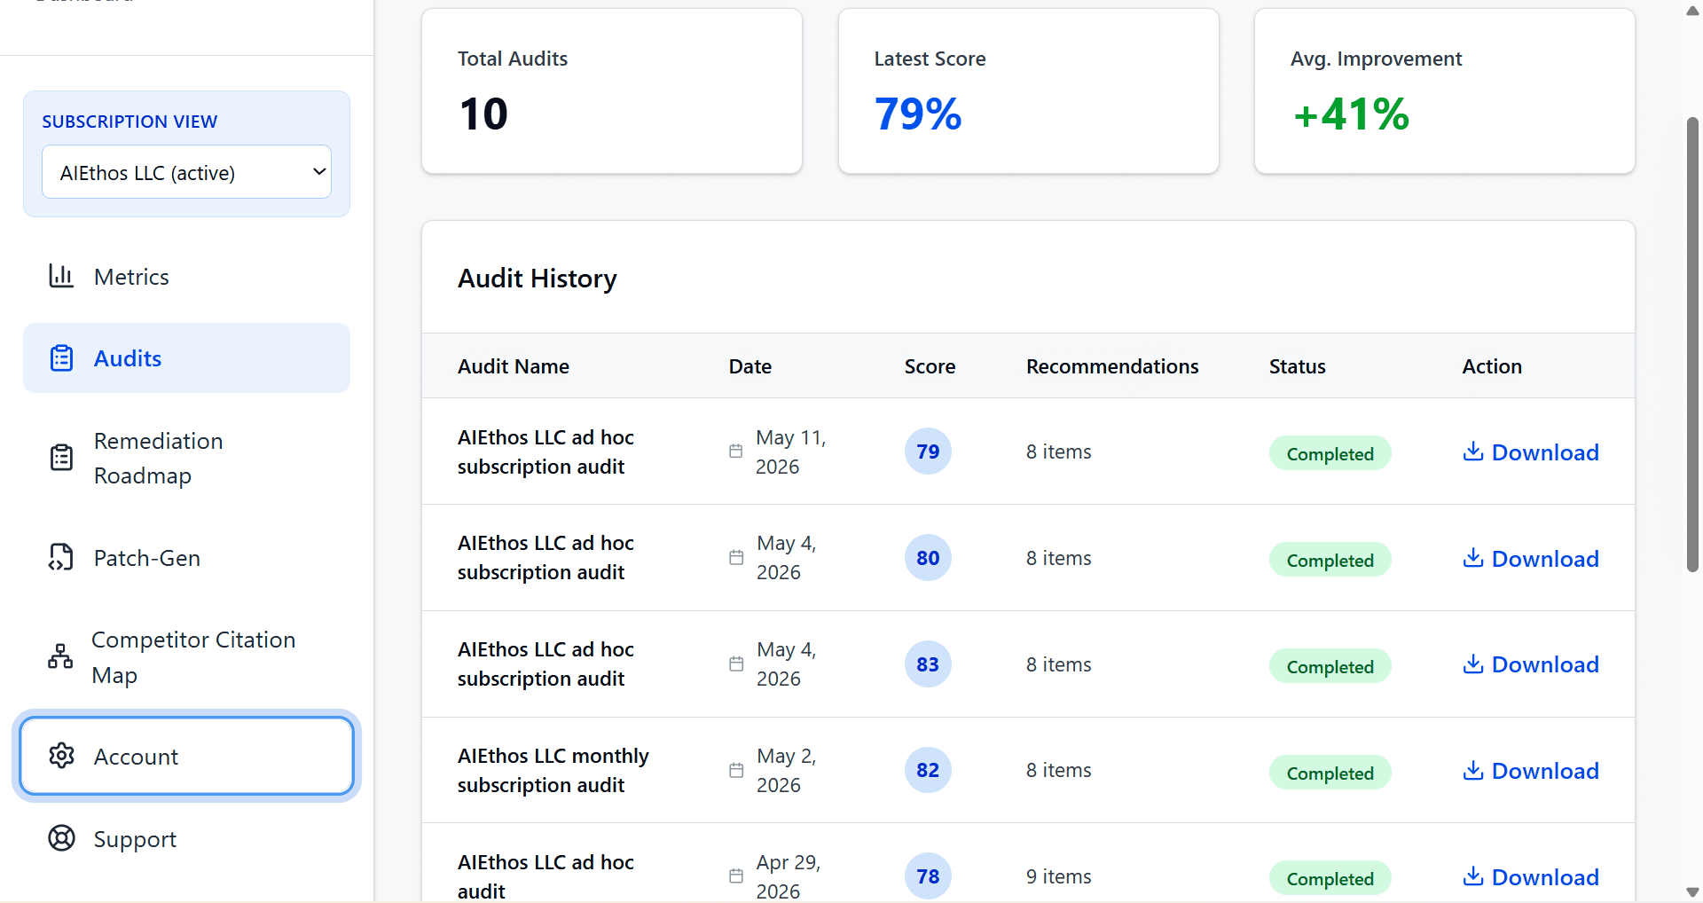Screen dimensions: 1703x903
Task: Click the Audits clipboard icon
Action: [x=61, y=357]
